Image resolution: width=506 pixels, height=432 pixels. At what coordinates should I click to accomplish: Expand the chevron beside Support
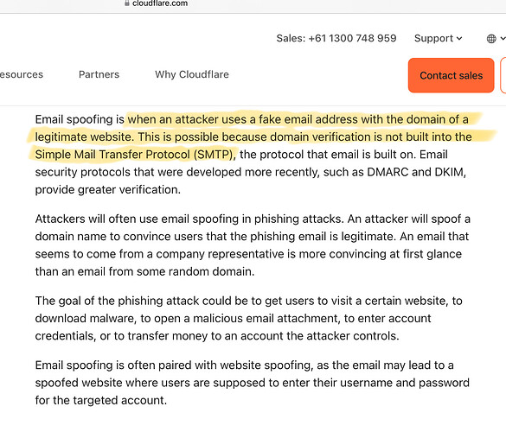pos(459,39)
